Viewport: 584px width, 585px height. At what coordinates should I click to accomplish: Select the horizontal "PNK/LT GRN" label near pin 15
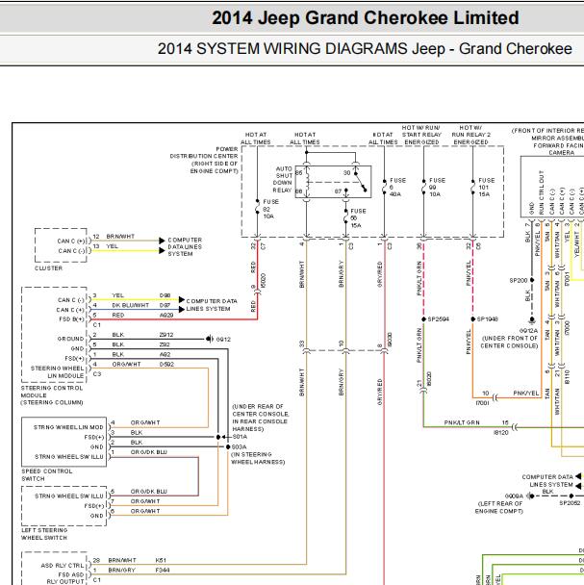click(x=462, y=422)
